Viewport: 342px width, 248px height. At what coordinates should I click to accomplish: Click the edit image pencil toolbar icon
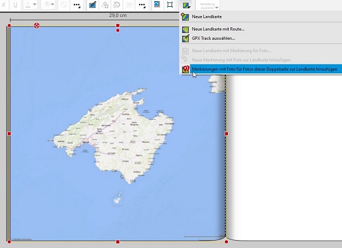[92, 5]
